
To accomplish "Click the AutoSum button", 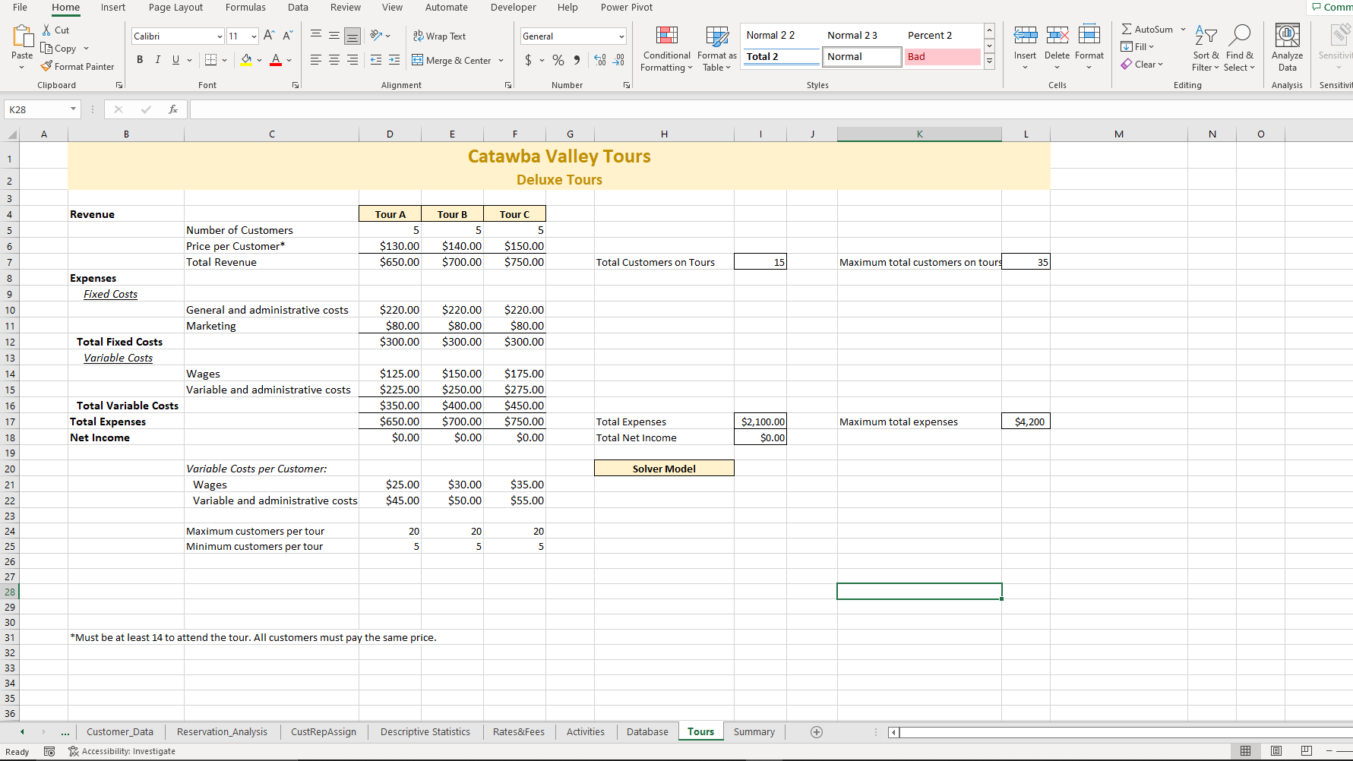I will 1147,29.
